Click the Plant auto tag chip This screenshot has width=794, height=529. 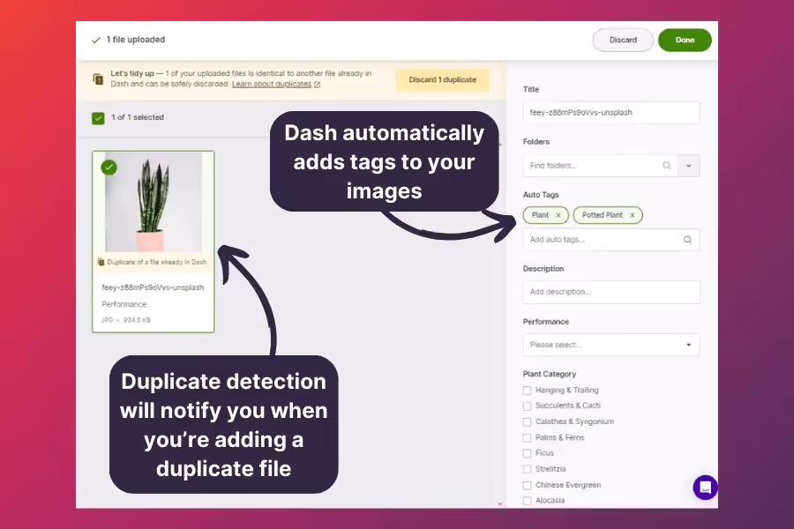coord(546,215)
